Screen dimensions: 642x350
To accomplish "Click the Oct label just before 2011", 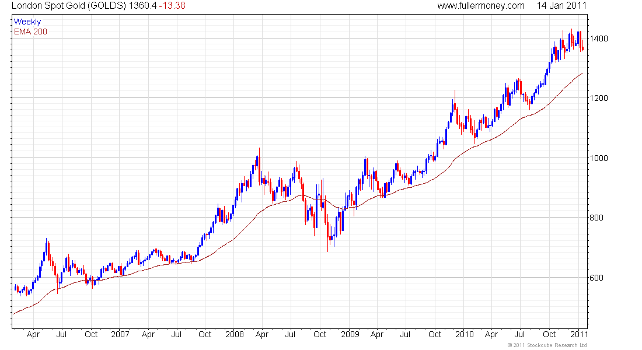I will 549,334.
